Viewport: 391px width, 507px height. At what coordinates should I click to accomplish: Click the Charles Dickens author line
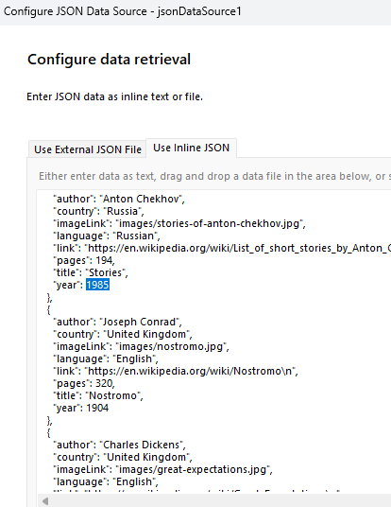tap(119, 445)
